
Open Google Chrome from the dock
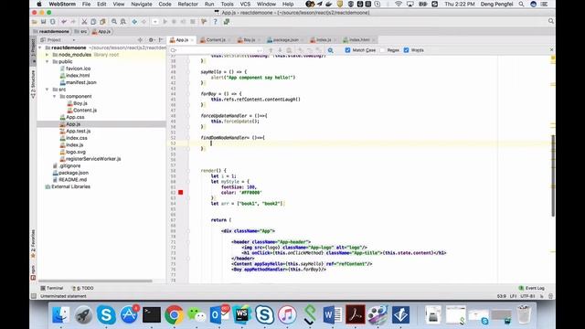[174, 314]
